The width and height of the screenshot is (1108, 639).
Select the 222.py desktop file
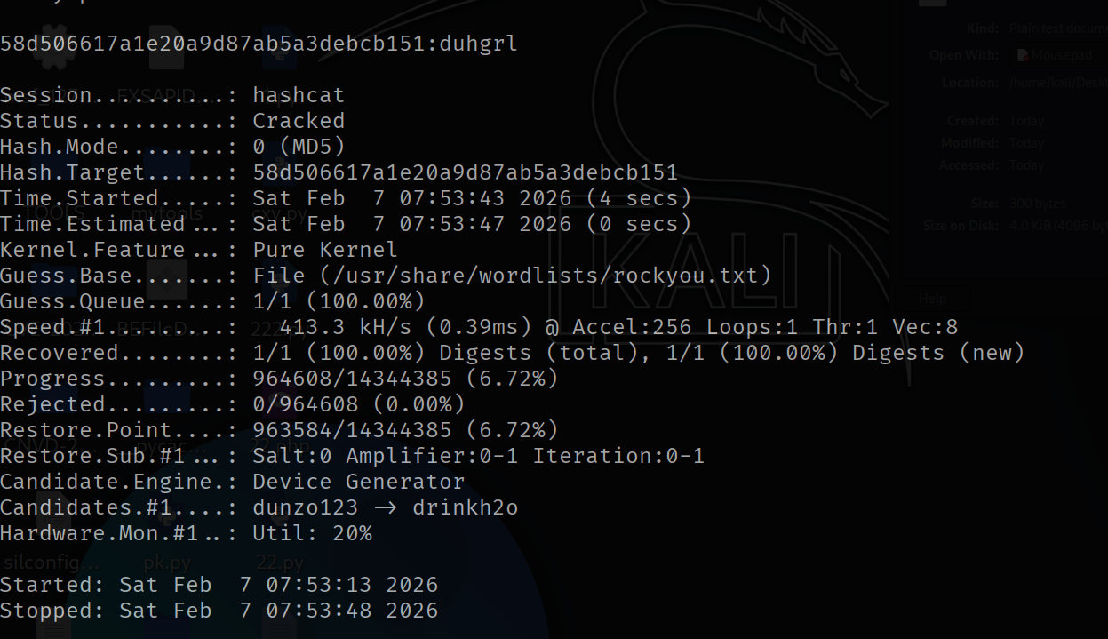[268, 328]
